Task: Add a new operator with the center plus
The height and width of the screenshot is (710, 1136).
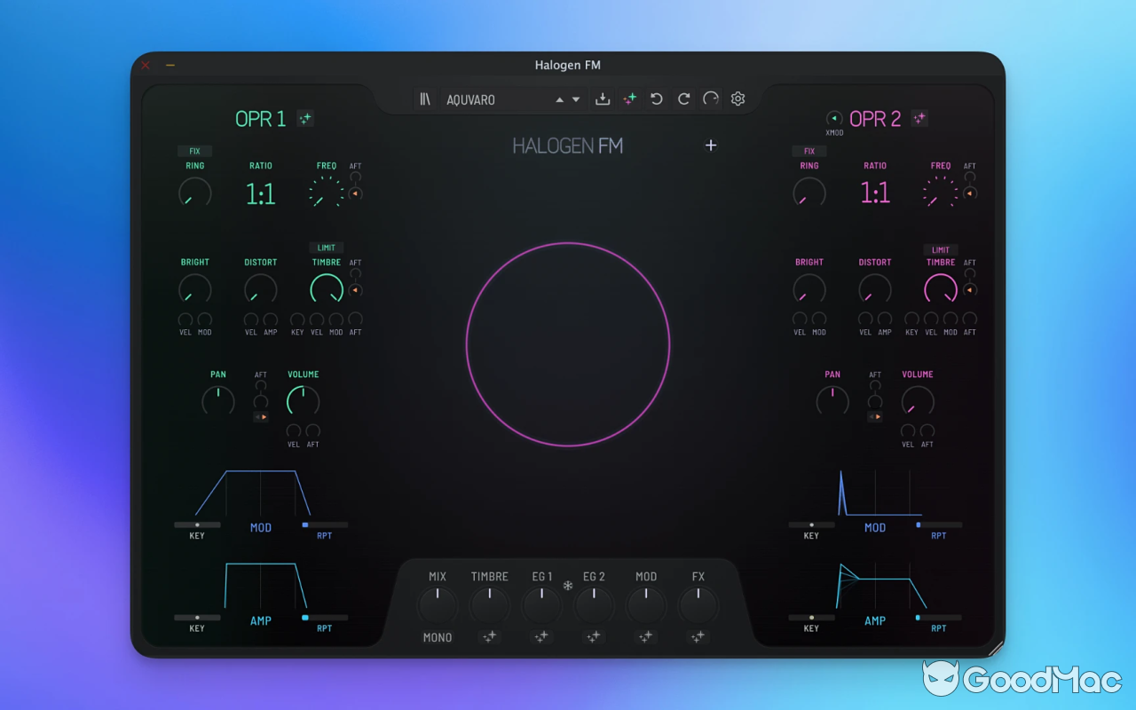Action: click(711, 145)
